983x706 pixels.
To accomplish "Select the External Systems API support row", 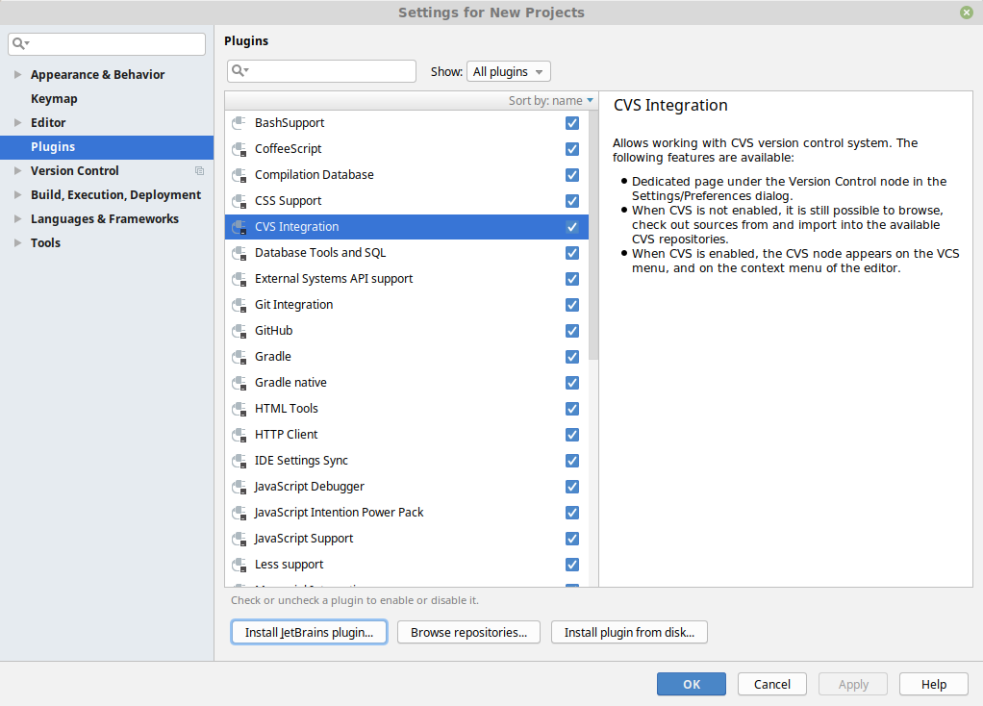I will pos(406,279).
